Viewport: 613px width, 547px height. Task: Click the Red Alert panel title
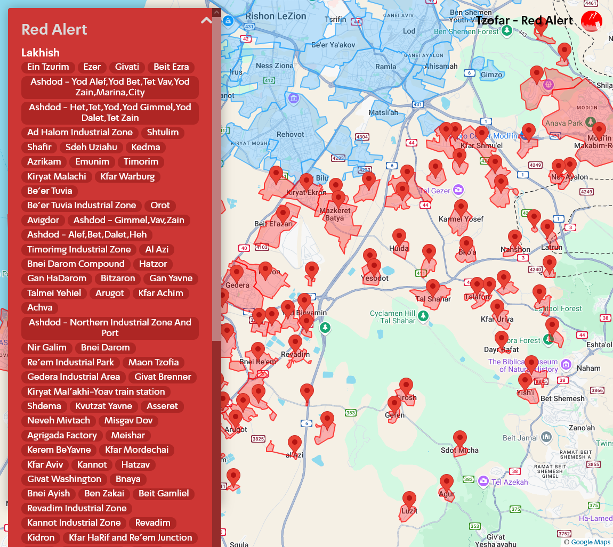(x=54, y=30)
